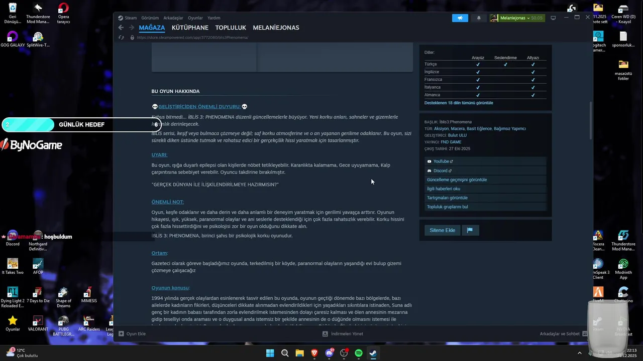Open the Yardım menu
This screenshot has height=361, width=643.
tap(214, 18)
